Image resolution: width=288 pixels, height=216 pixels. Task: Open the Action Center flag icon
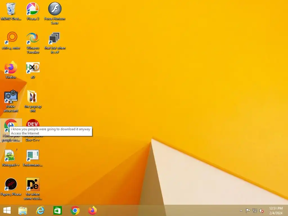[248, 211]
